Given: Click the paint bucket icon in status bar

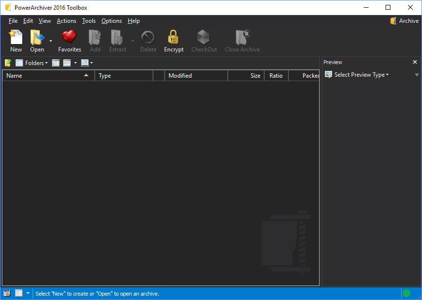Looking at the screenshot, I should coord(7,293).
